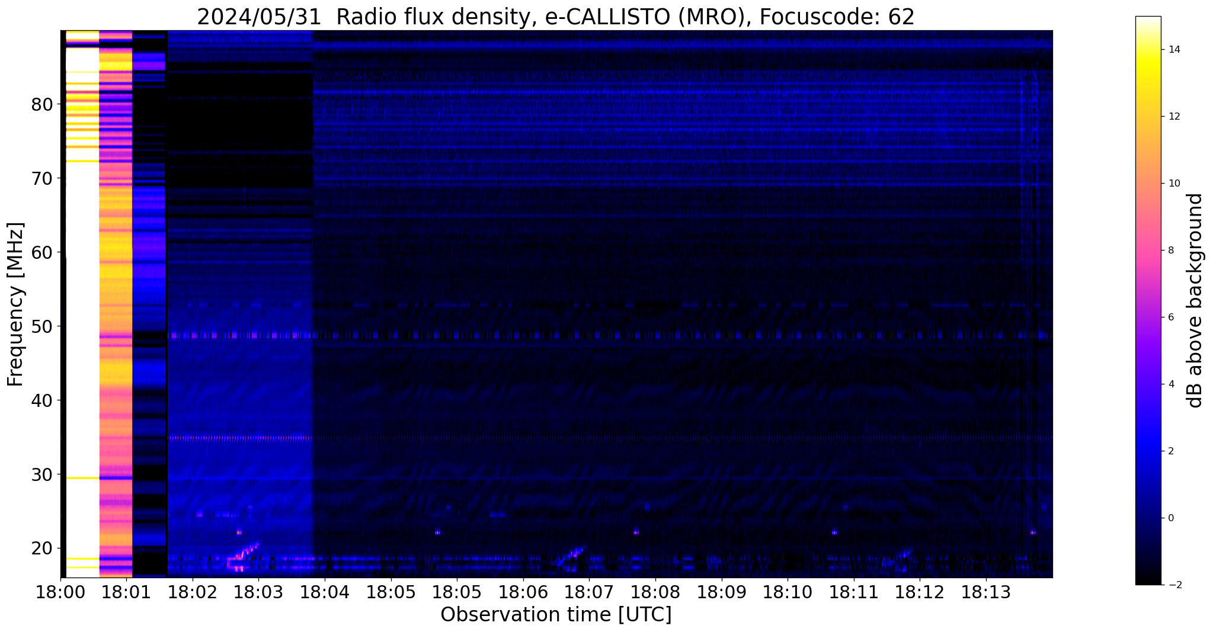The image size is (1213, 632).
Task: Click the 70 MHz frequency tick label
Action: [x=42, y=178]
